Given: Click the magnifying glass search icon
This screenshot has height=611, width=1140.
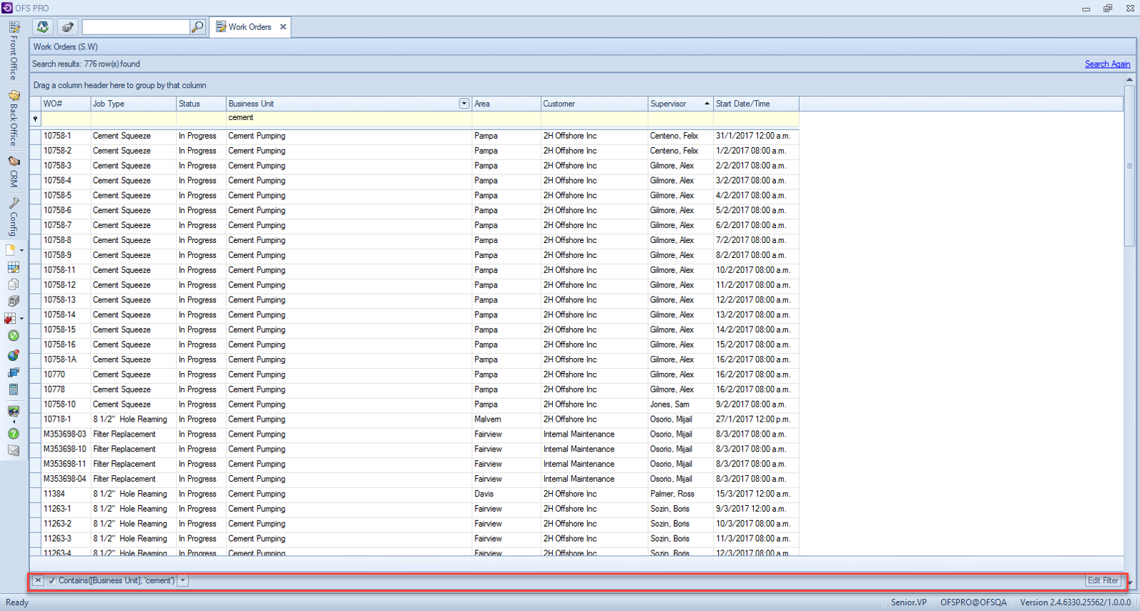Looking at the screenshot, I should [x=197, y=27].
